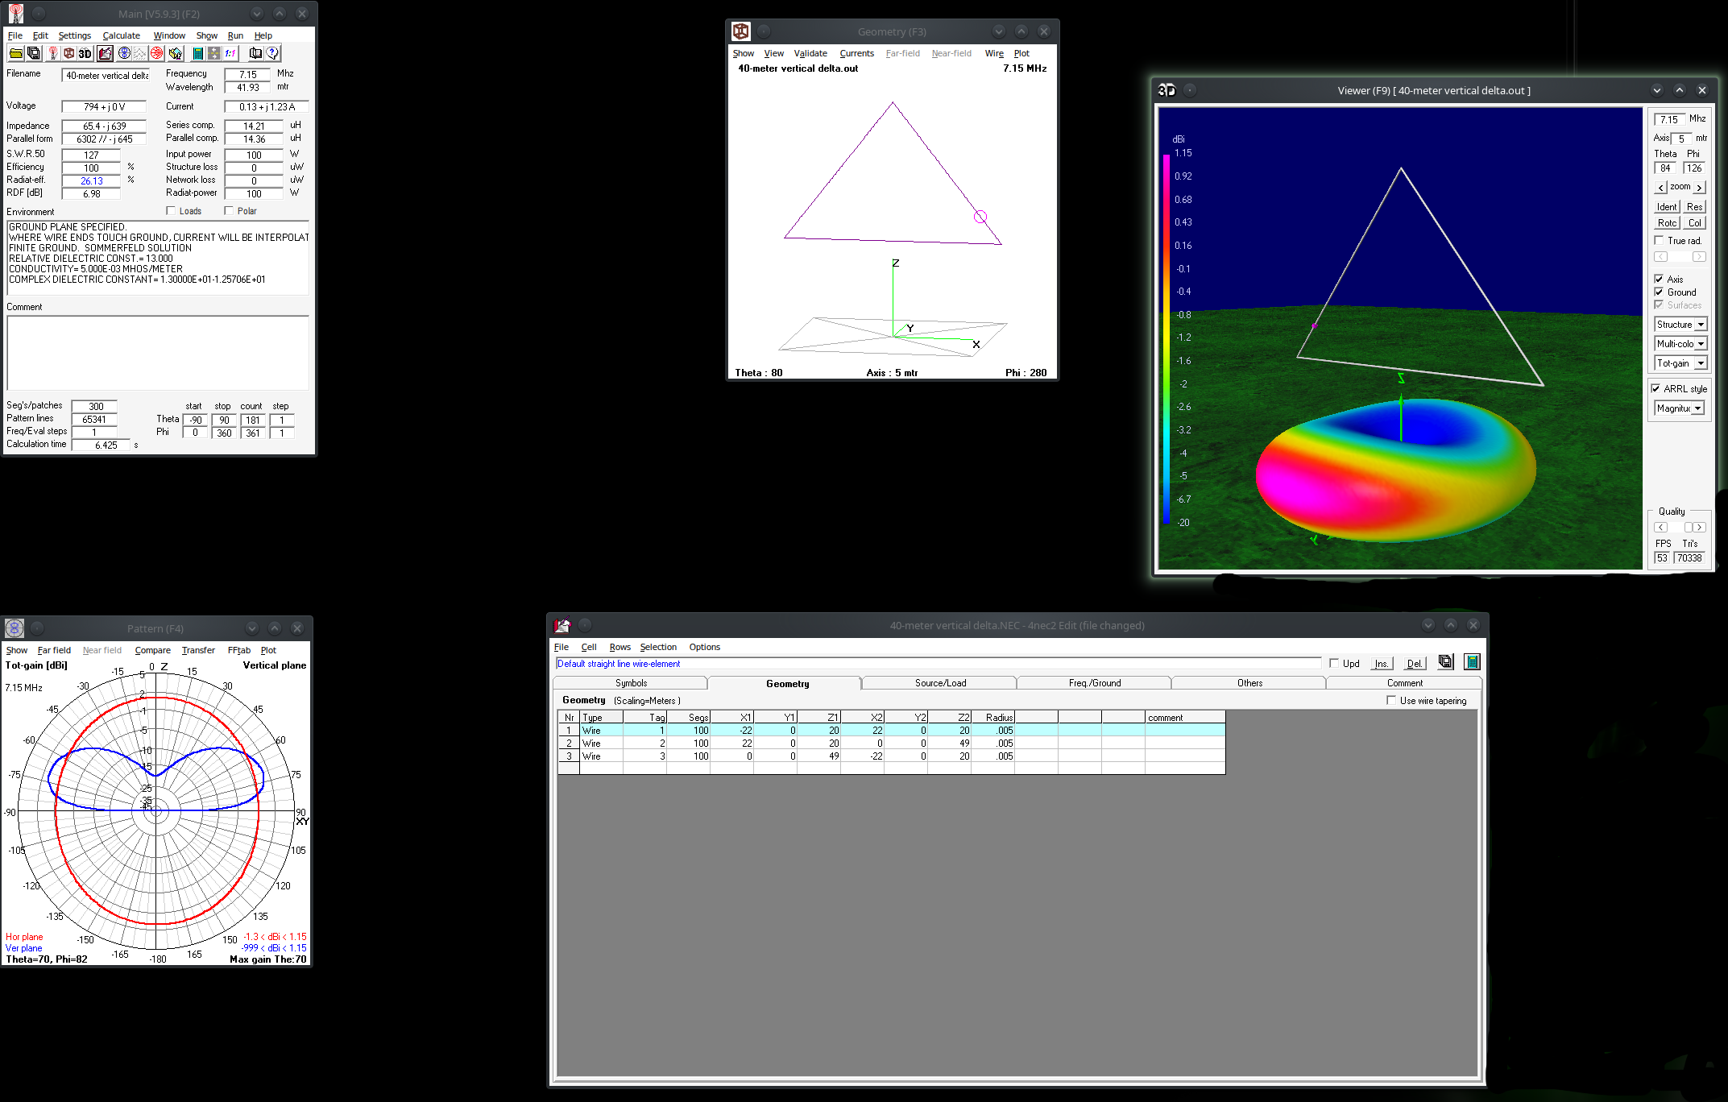Run calculation using calculator icon in Main toolbar

pyautogui.click(x=197, y=53)
